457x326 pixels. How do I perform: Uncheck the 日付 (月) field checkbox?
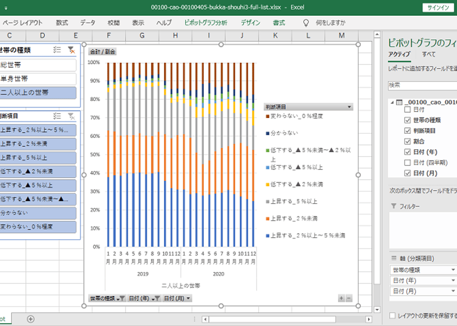(x=408, y=173)
